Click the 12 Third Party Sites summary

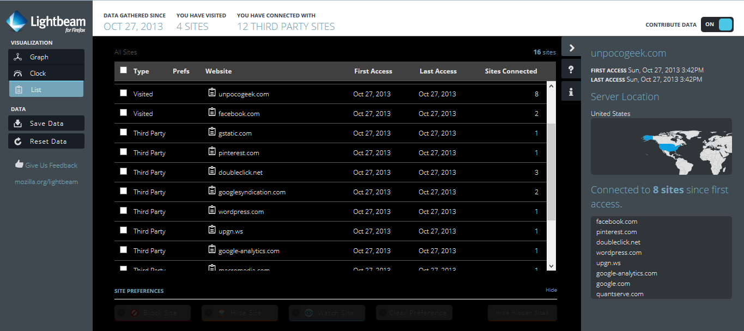point(286,26)
